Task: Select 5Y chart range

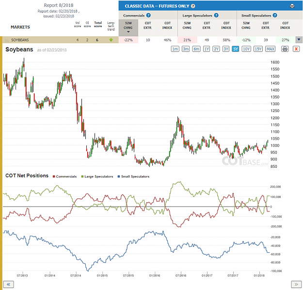Action: [x=235, y=49]
